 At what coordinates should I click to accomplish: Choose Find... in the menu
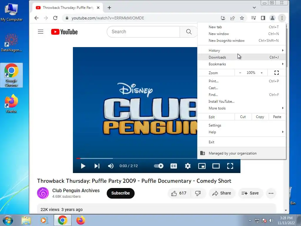[x=242, y=94]
